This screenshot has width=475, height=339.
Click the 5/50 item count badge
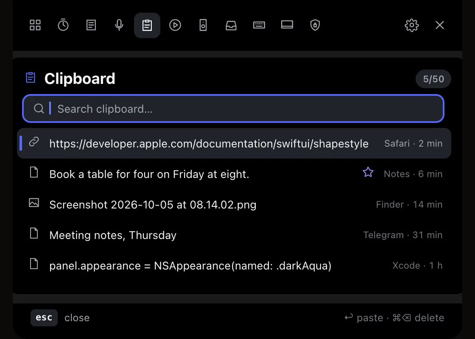coord(433,79)
